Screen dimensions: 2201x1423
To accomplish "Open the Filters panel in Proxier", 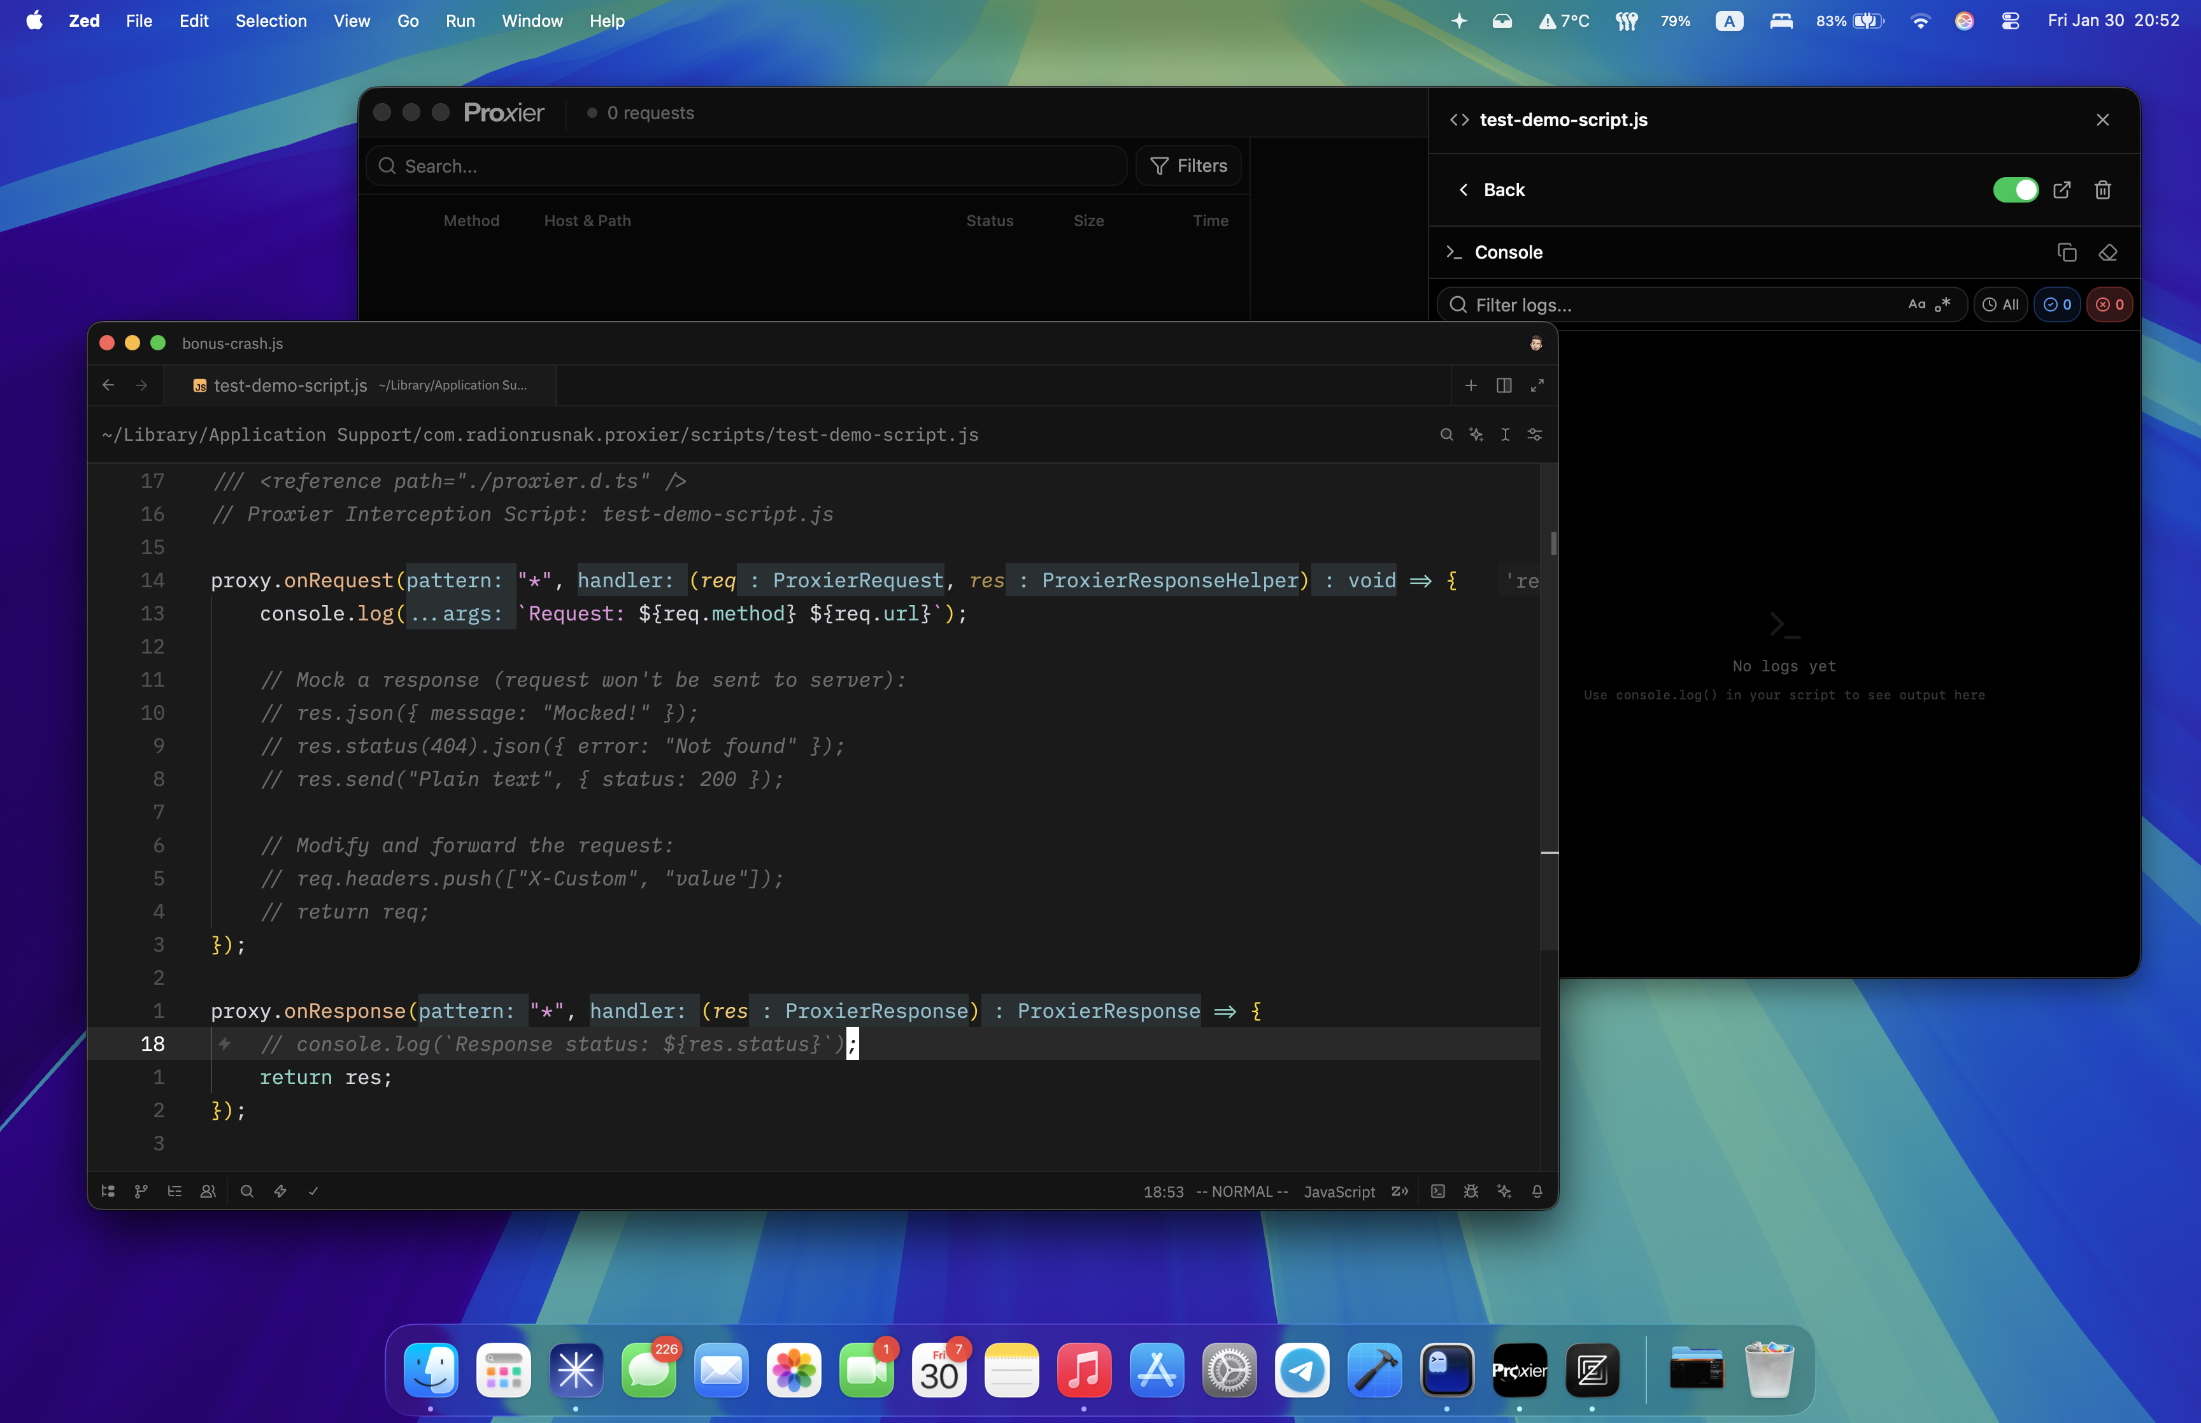I will point(1188,166).
